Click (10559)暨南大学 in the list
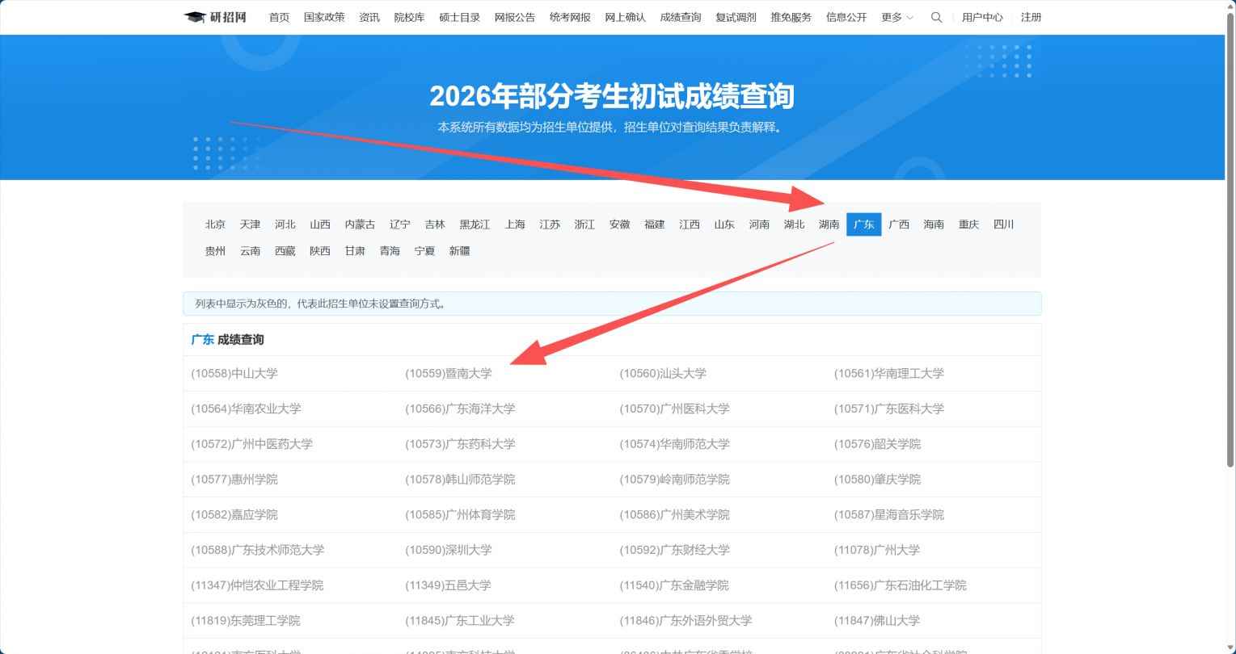 449,374
